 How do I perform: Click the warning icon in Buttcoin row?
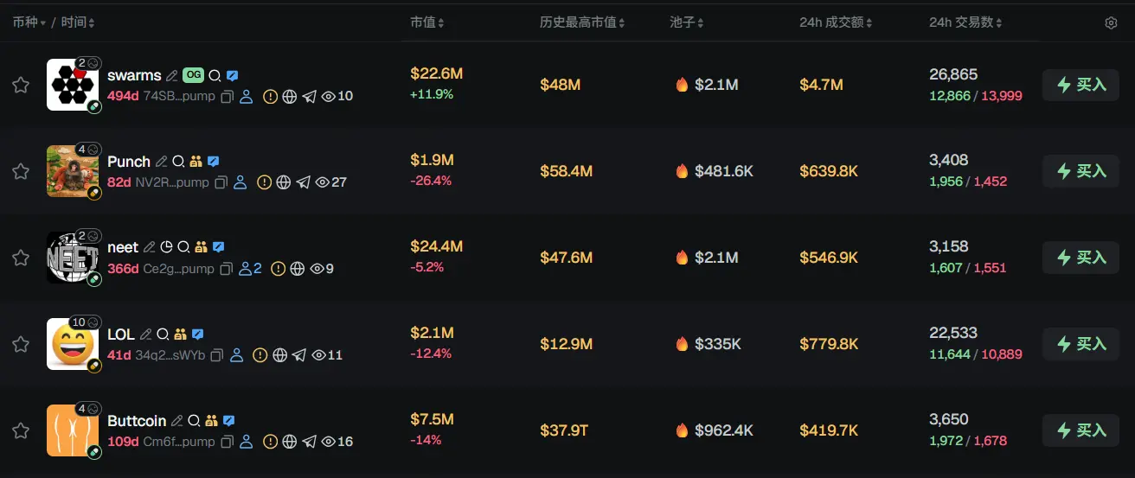pyautogui.click(x=270, y=442)
